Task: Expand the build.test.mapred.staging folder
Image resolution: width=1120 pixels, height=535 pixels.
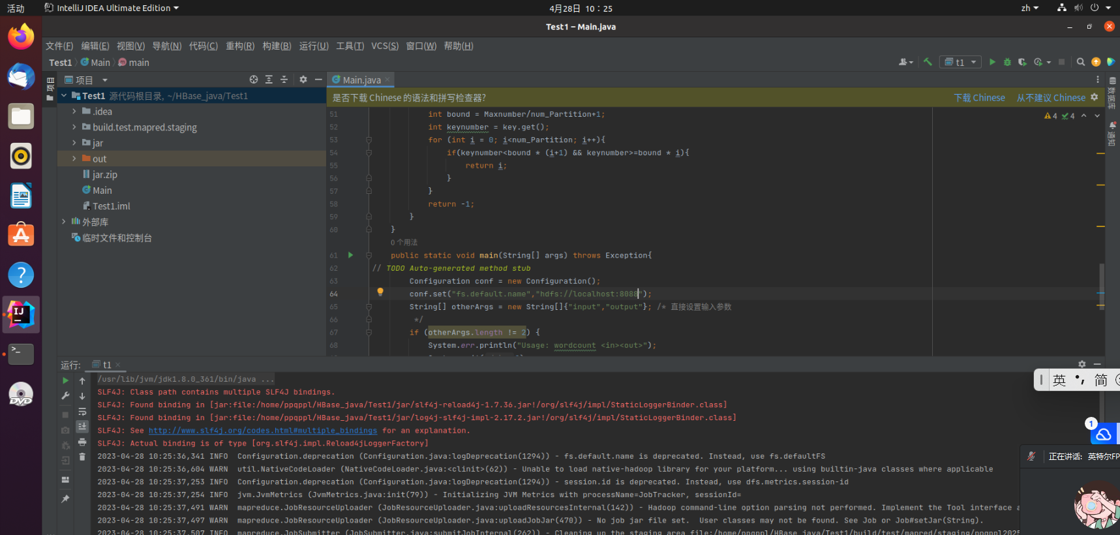Action: [74, 127]
